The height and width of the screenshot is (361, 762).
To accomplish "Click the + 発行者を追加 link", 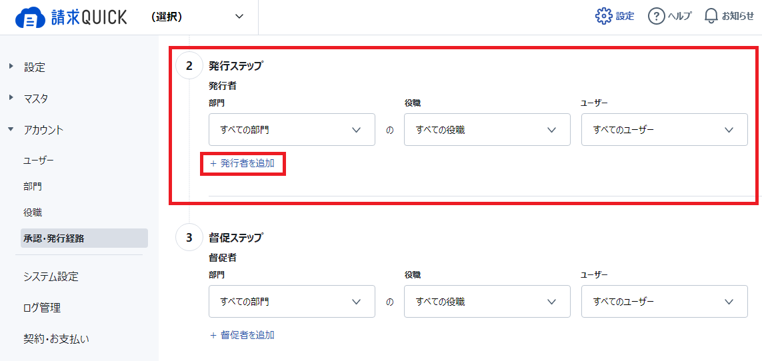I will tap(243, 164).
